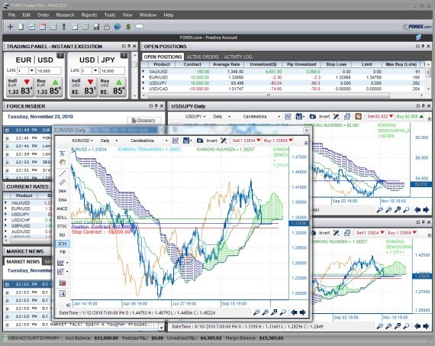This screenshot has width=435, height=346.
Task: Click the globe icon in main toolbar
Action: (118, 27)
